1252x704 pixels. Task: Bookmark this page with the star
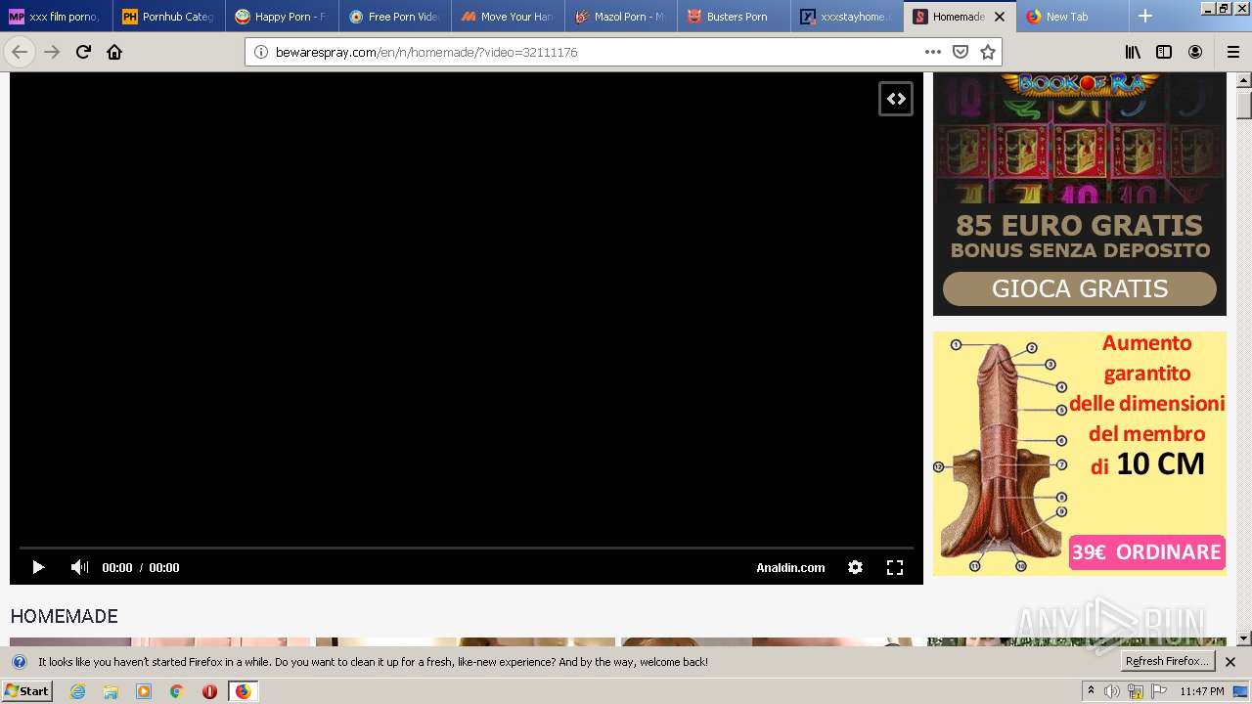(x=988, y=52)
